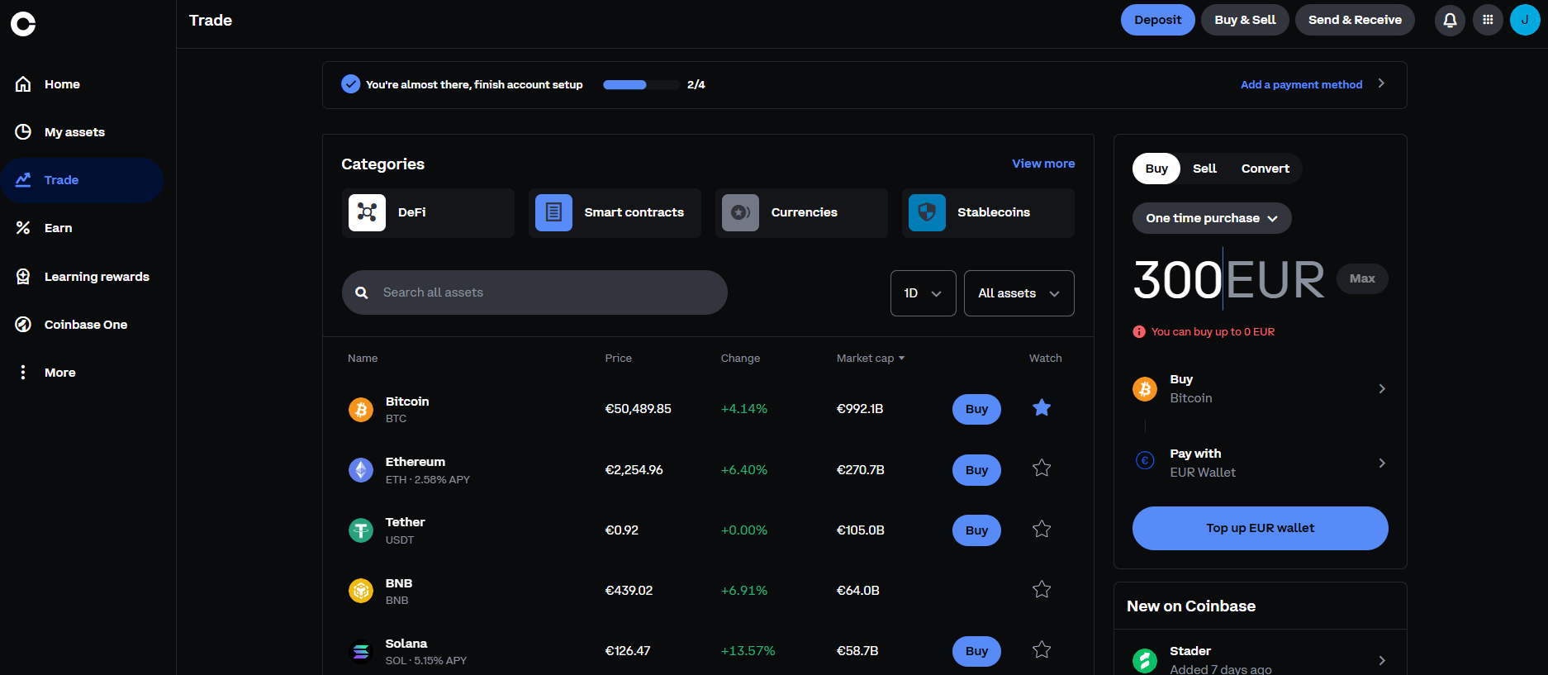Click the Smart contracts category icon
This screenshot has width=1548, height=675.
[x=553, y=212]
